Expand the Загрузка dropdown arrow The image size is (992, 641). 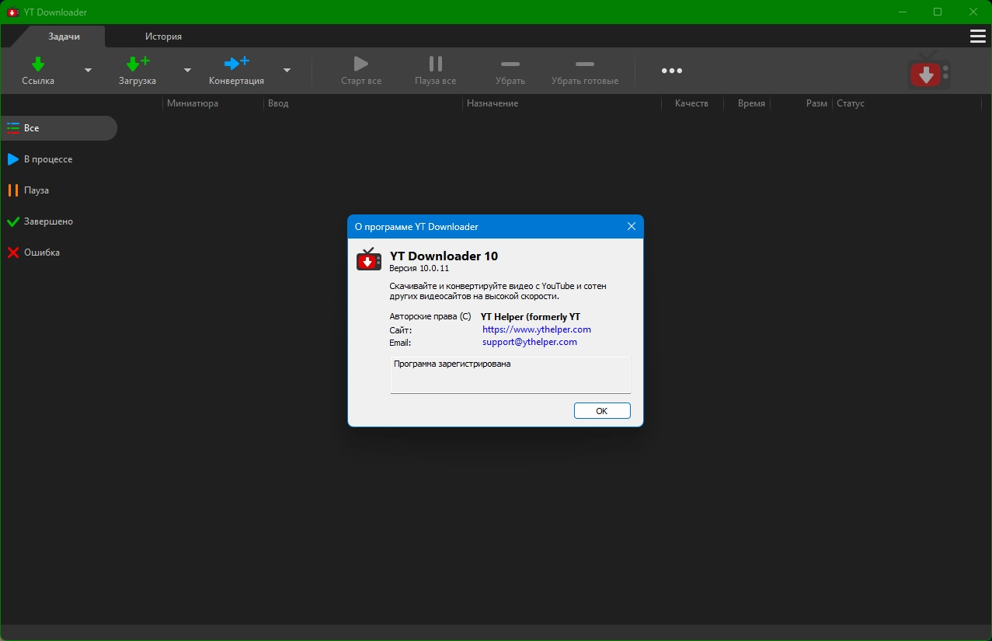click(x=187, y=71)
